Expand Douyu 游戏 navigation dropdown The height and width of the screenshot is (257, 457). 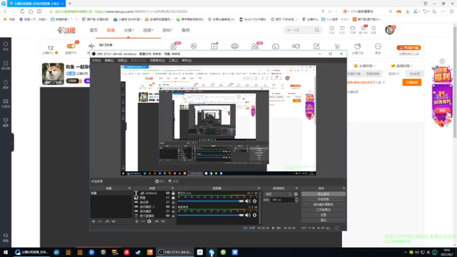(x=167, y=30)
